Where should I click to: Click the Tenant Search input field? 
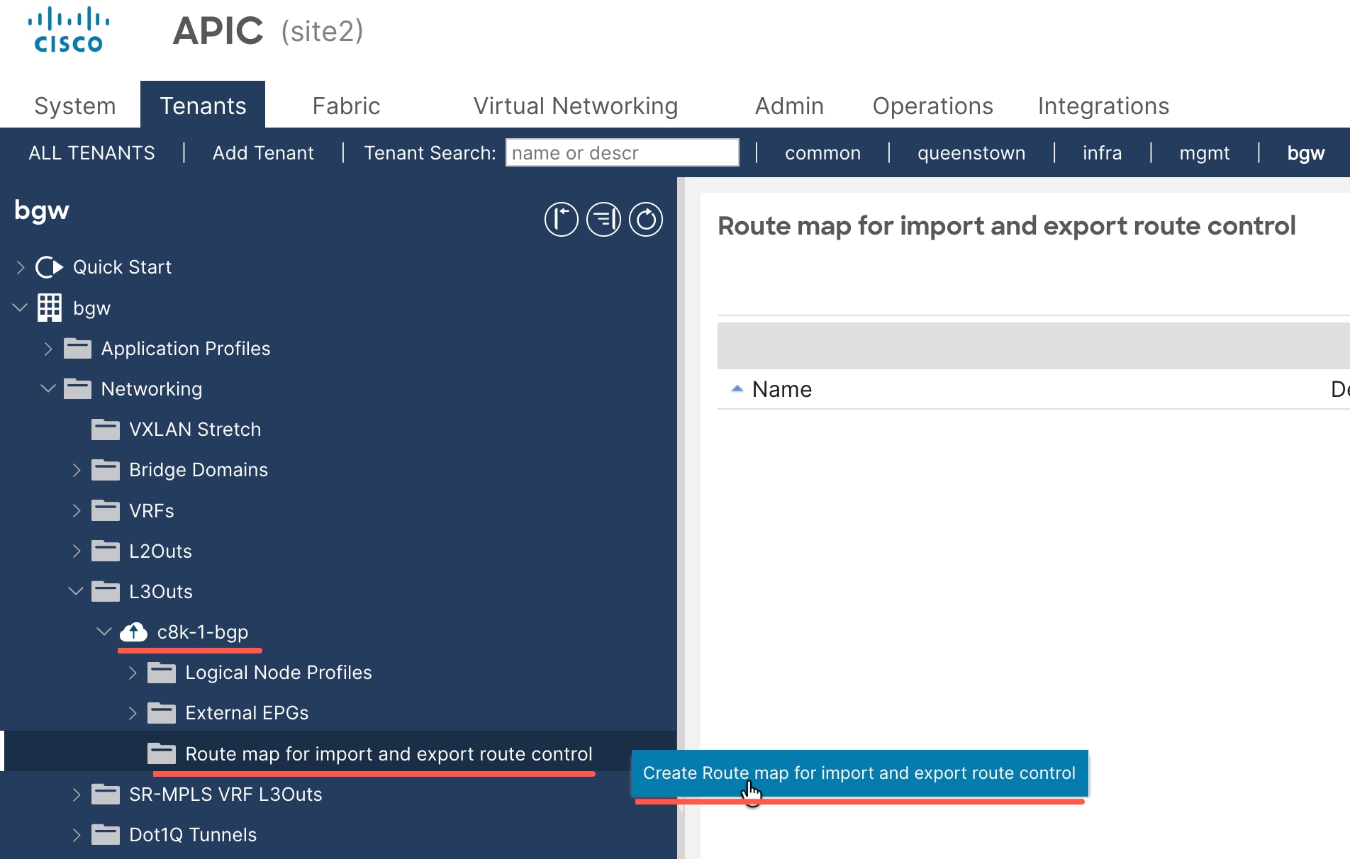(x=623, y=152)
